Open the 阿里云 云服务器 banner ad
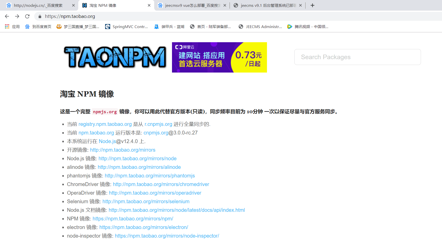 [x=219, y=57]
